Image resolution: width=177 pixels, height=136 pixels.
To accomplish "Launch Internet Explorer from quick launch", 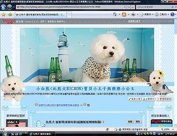I will point(21,134).
